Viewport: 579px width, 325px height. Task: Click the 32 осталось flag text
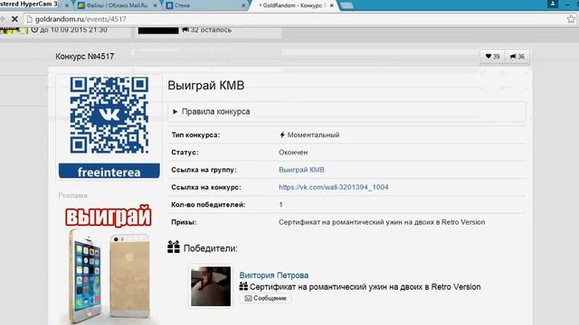[x=211, y=30]
